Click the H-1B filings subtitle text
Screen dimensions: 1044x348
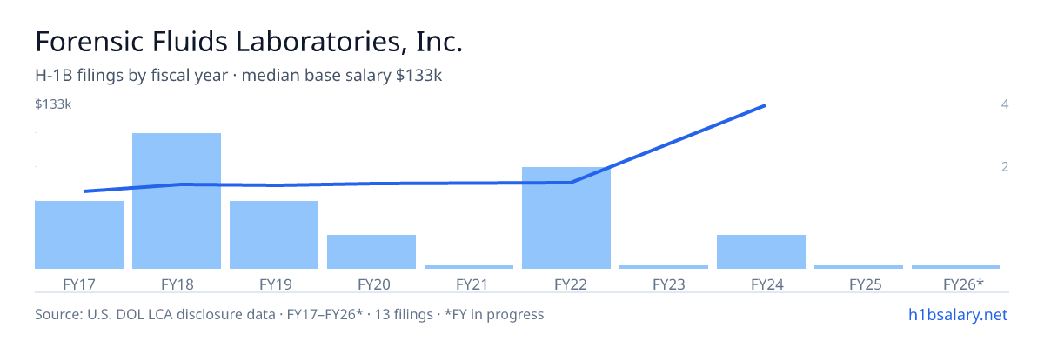point(238,76)
